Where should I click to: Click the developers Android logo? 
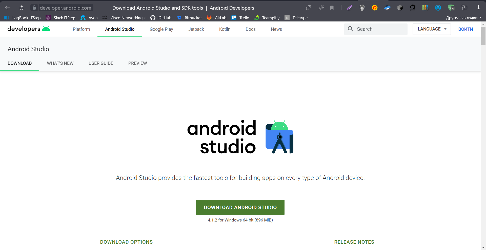[29, 29]
